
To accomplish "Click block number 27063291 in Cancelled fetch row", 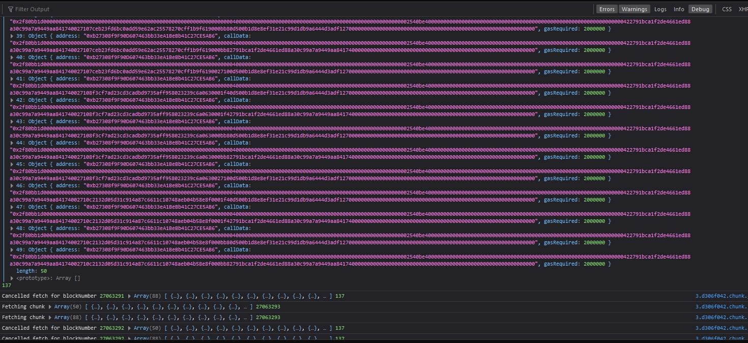I will click(x=112, y=296).
